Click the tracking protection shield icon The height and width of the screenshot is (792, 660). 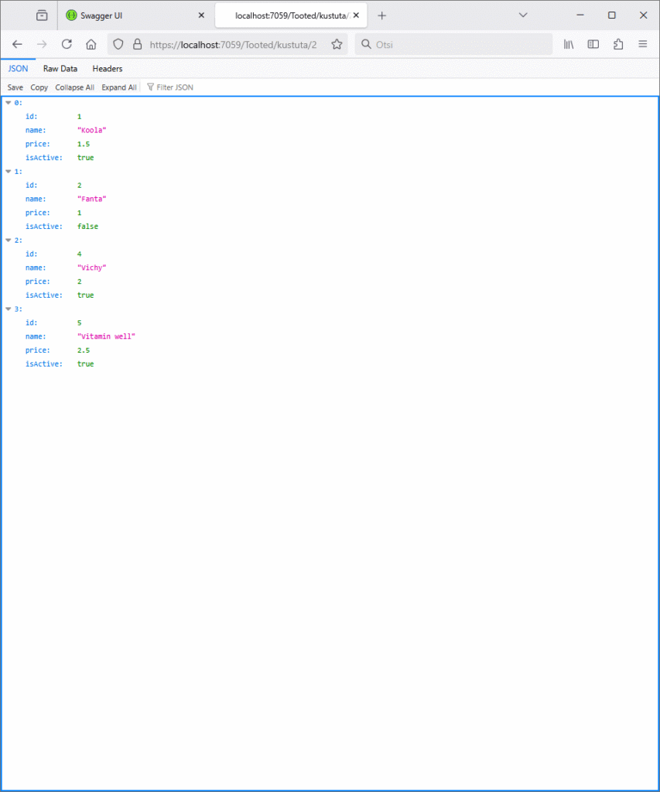(118, 44)
